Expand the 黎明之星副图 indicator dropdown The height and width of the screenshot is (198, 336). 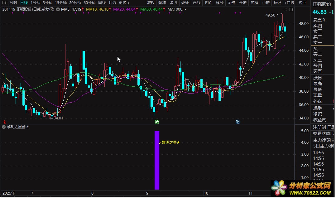3,127
